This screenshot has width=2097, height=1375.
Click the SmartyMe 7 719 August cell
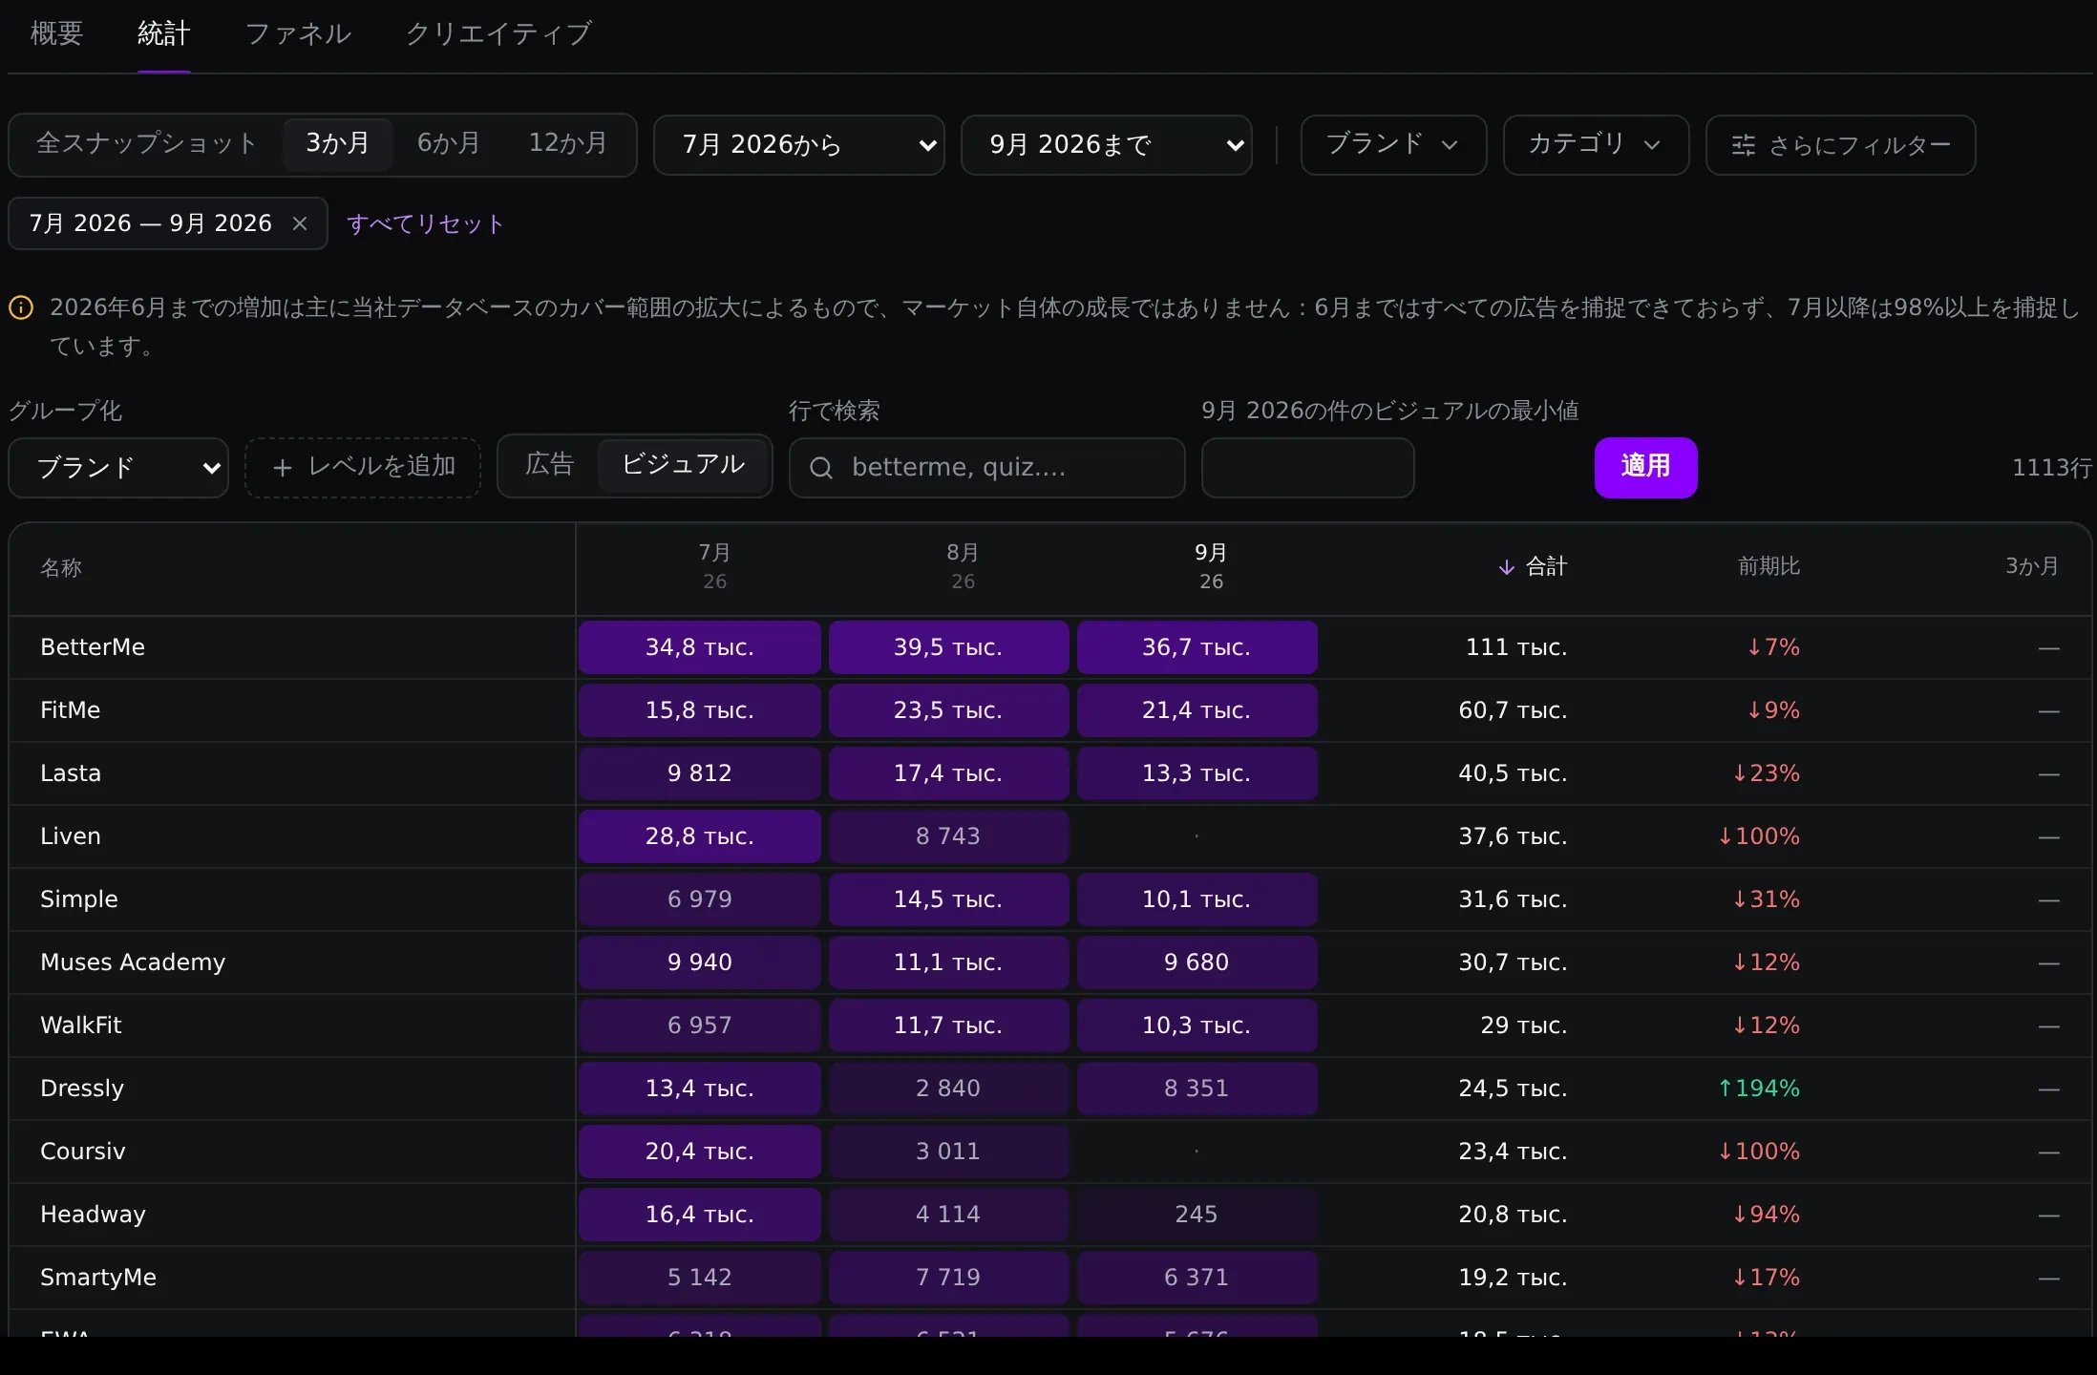coord(948,1278)
